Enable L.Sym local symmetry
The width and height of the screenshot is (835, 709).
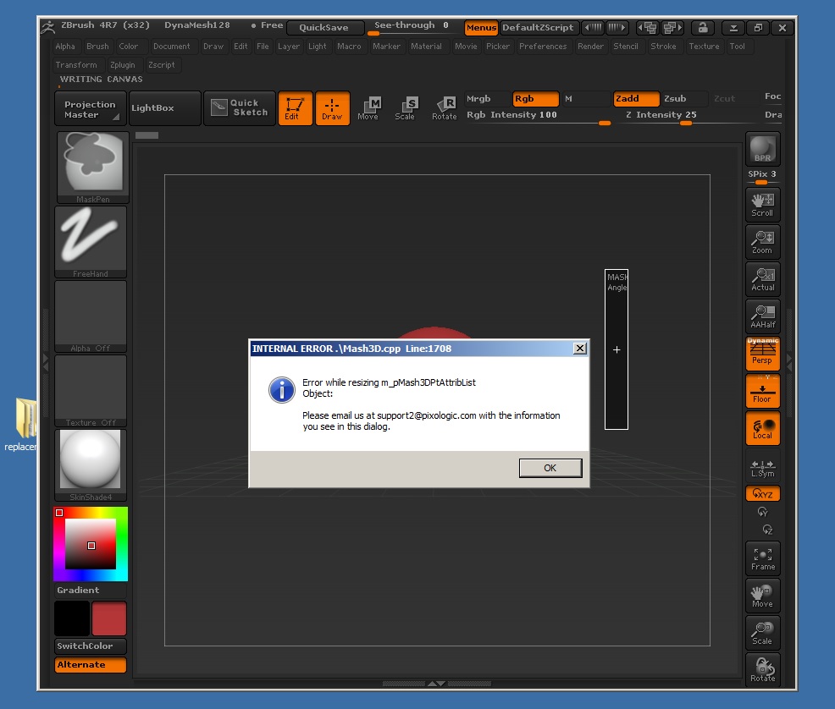762,466
